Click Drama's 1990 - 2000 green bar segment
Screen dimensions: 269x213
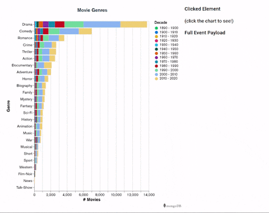click(x=74, y=25)
